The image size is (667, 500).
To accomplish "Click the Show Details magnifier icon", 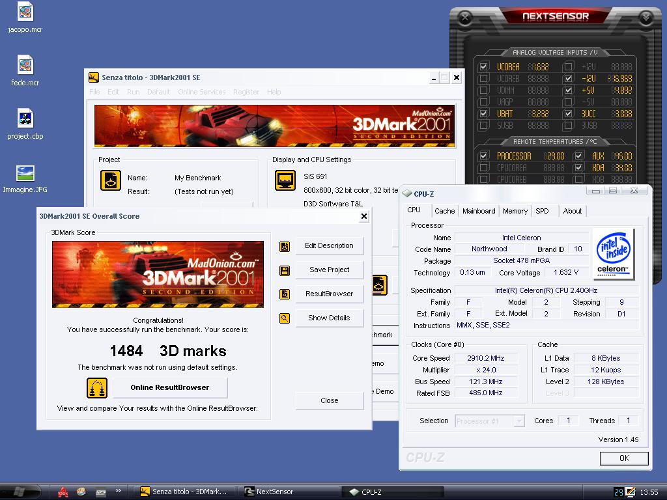I will (285, 318).
